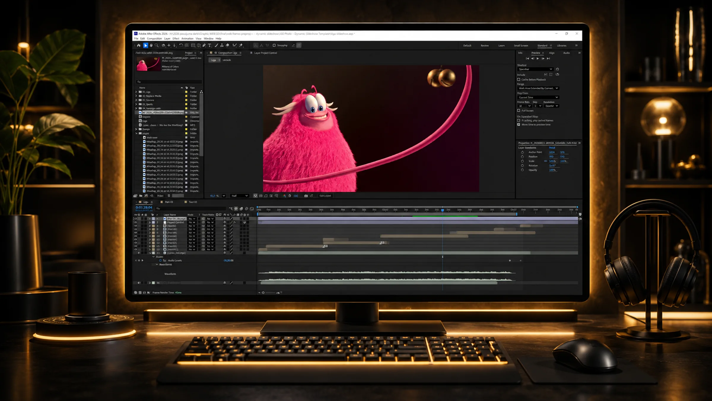Screen dimensions: 712x401
Task: Click the Home icon in the toolbar
Action: [x=139, y=45]
